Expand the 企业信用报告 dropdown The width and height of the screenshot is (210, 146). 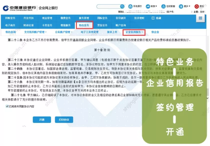pyautogui.click(x=133, y=32)
